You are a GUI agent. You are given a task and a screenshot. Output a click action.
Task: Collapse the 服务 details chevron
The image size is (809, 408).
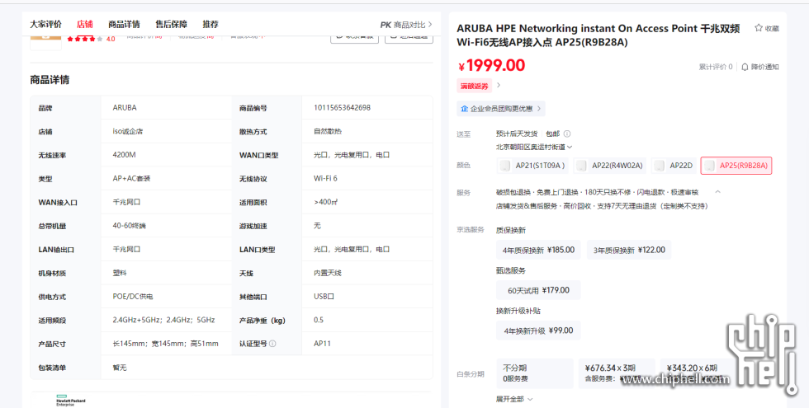[717, 191]
